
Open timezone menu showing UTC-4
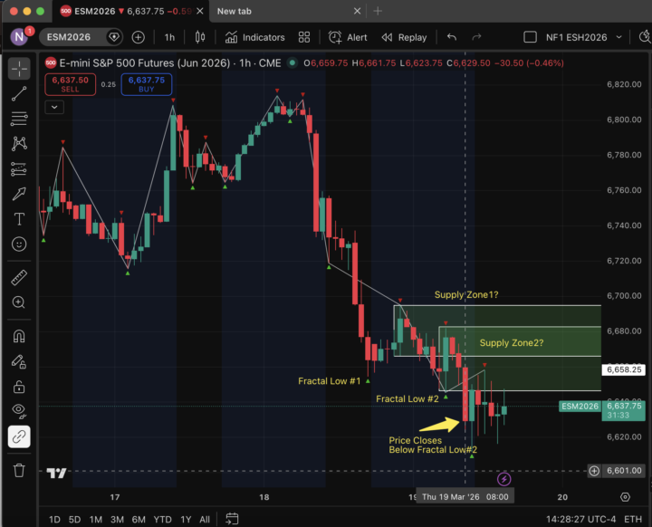coord(580,519)
